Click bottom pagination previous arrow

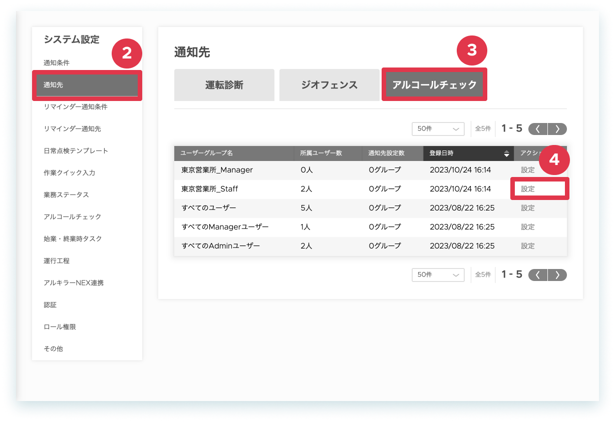(x=538, y=274)
